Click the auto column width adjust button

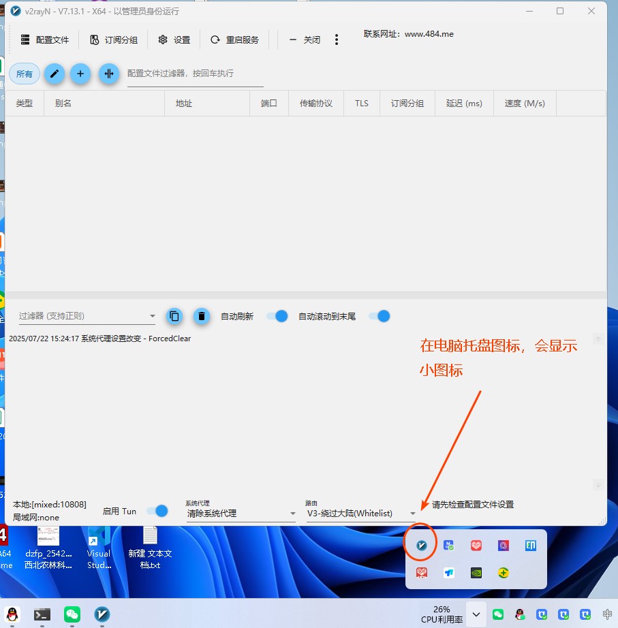click(109, 74)
